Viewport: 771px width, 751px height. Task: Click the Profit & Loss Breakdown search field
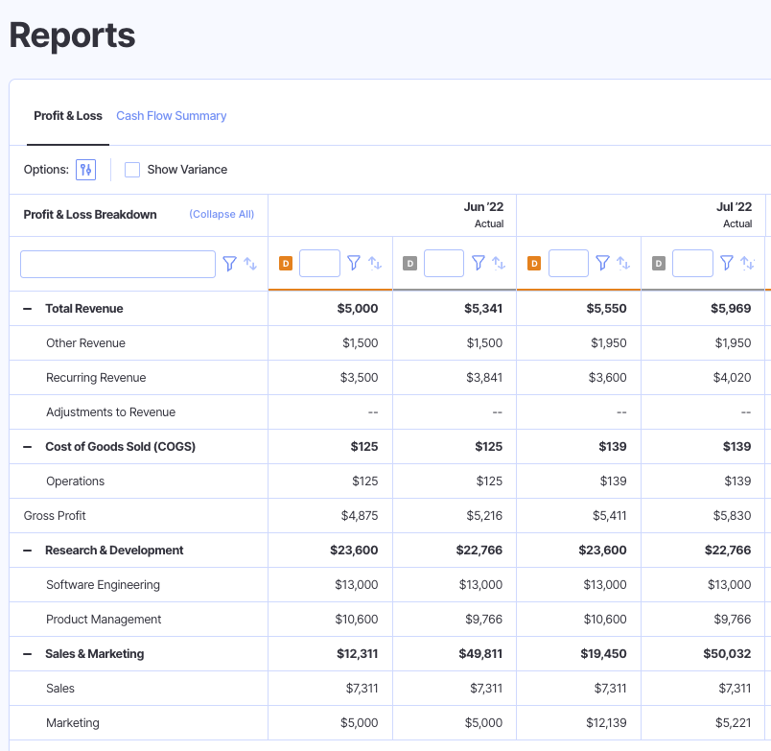coord(117,264)
